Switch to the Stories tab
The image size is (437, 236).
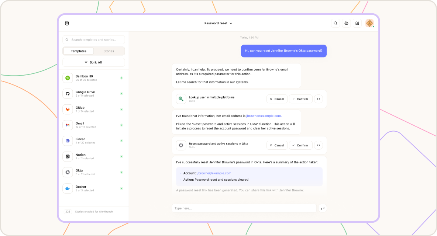[109, 51]
